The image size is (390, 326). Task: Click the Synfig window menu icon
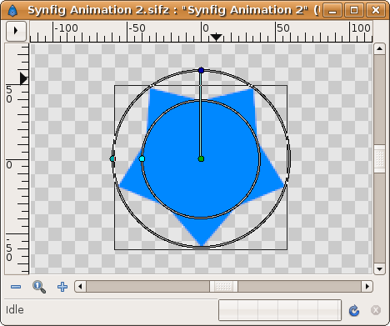coord(12,11)
